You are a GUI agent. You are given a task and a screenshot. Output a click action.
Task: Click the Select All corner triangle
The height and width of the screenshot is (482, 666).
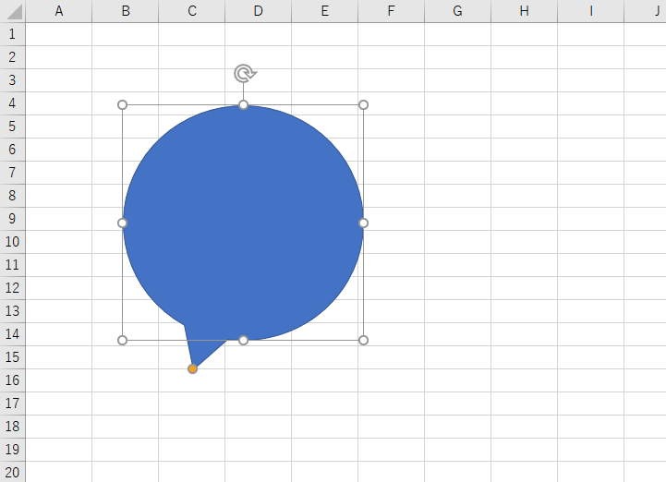pyautogui.click(x=13, y=11)
